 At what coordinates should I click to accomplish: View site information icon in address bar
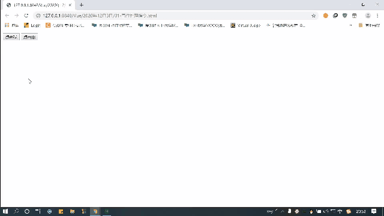pyautogui.click(x=38, y=16)
